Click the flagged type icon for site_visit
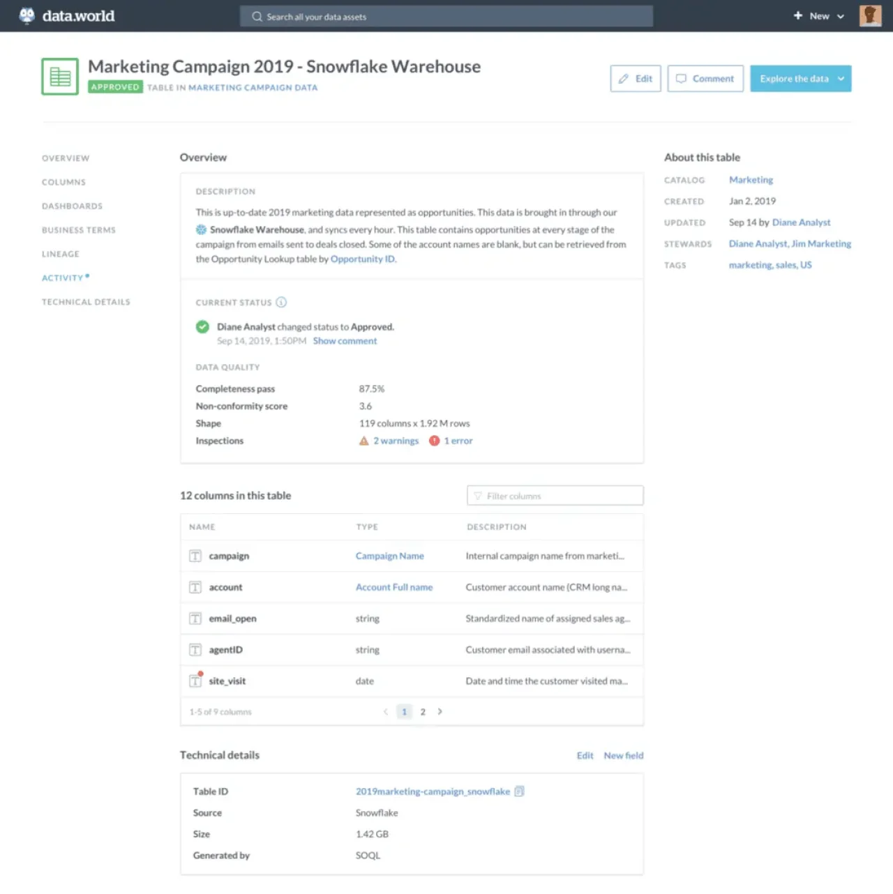Screen dimensions: 893x894 195,681
